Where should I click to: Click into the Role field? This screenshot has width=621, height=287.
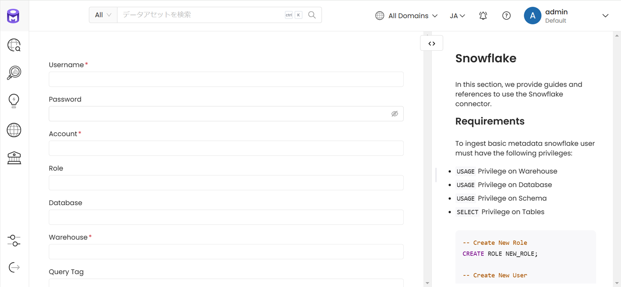point(226,183)
